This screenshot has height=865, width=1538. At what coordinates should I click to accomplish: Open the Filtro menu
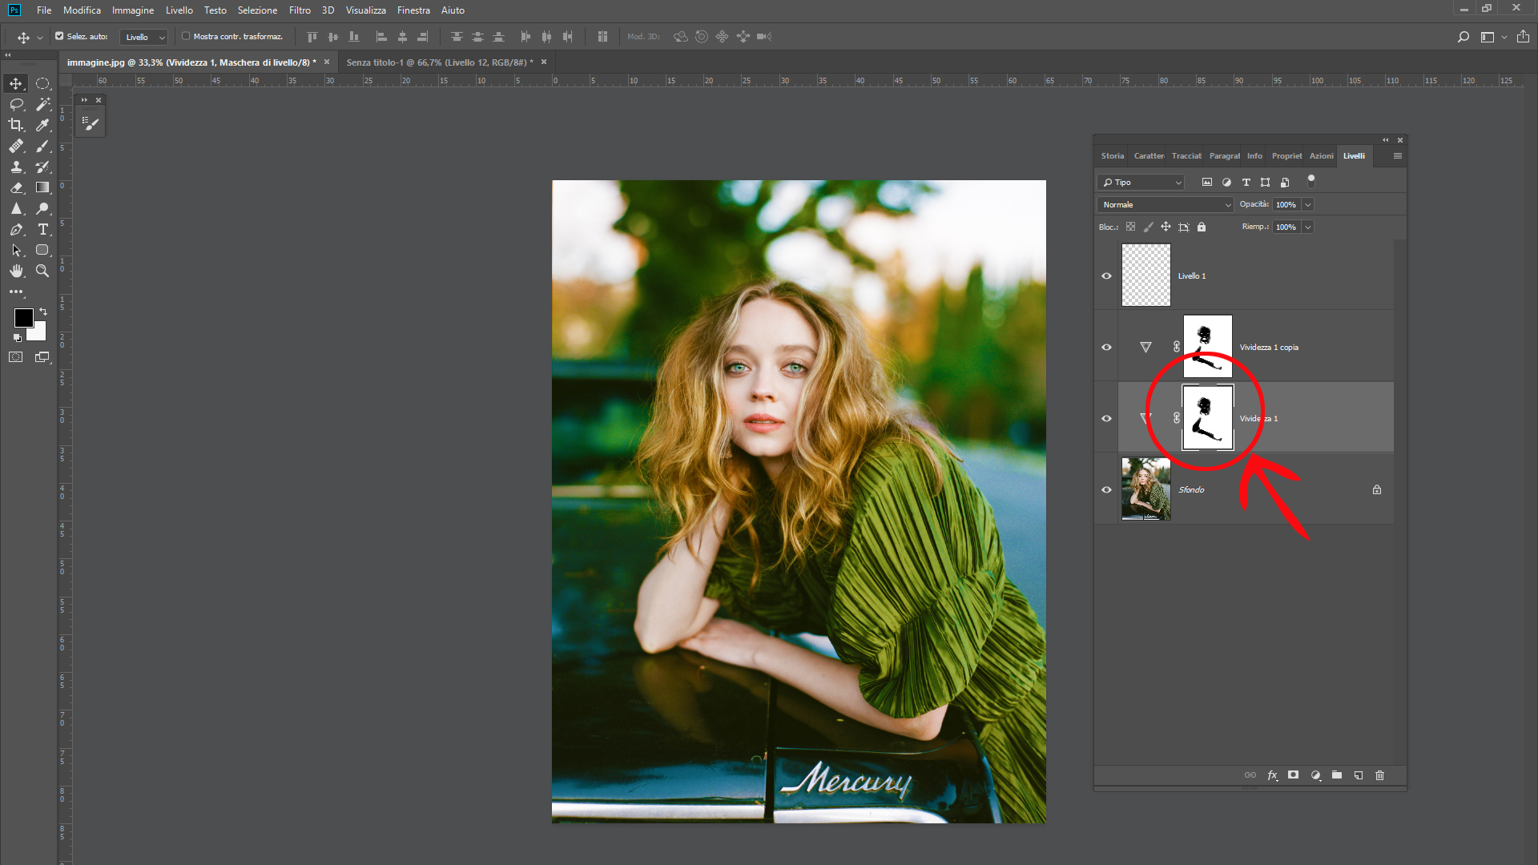coord(300,10)
